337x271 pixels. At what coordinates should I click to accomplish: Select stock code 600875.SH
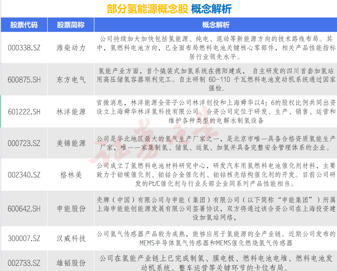24,80
